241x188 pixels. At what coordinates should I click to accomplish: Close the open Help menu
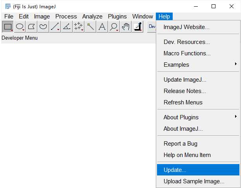pyautogui.click(x=164, y=16)
